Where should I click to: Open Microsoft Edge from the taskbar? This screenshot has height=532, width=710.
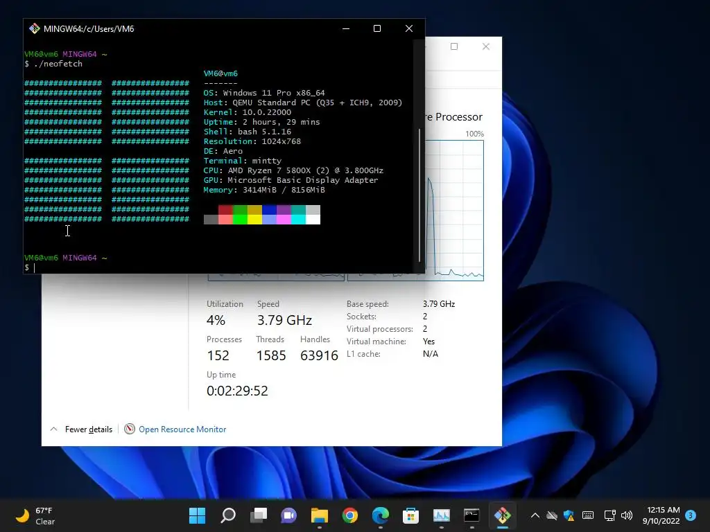click(381, 515)
